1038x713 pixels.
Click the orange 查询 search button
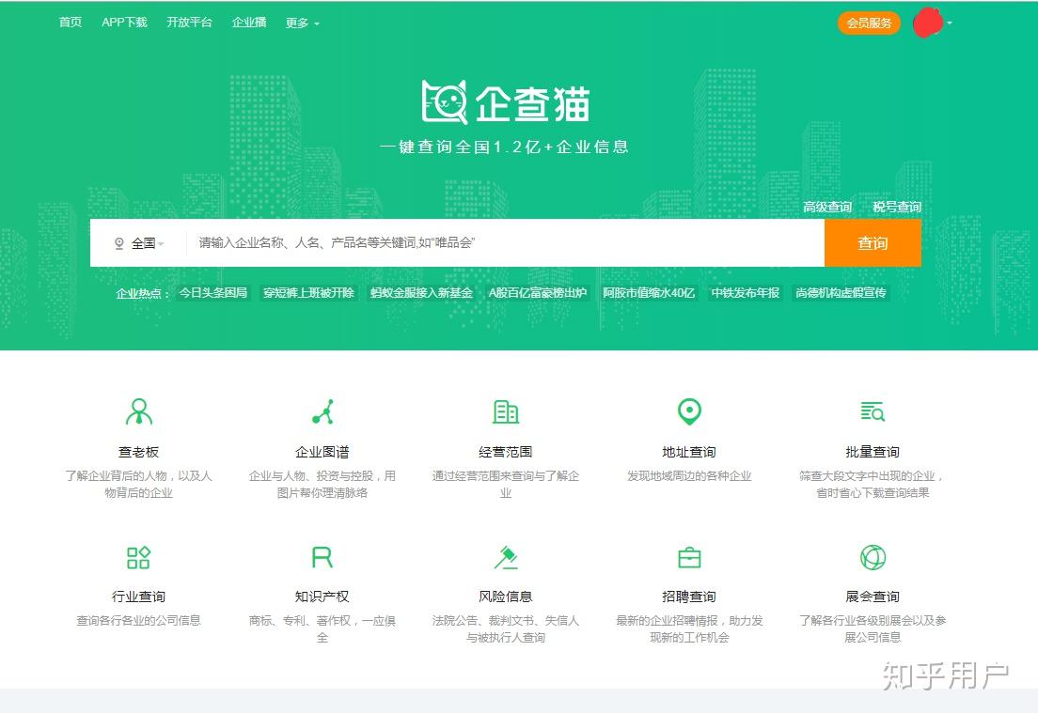[872, 242]
